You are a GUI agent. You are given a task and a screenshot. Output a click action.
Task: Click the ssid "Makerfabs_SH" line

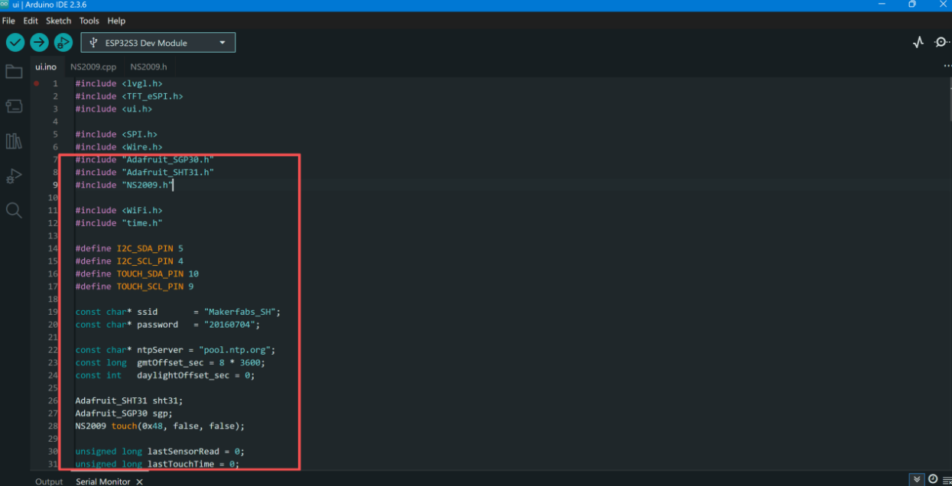pyautogui.click(x=178, y=312)
